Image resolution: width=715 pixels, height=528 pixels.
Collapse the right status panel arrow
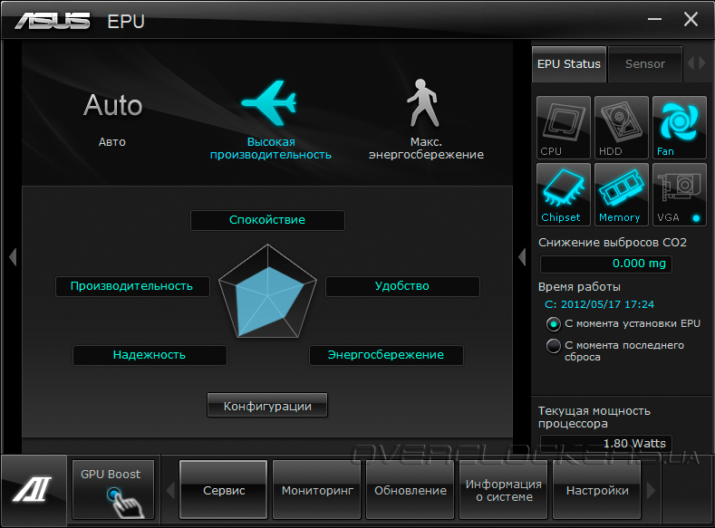[x=522, y=257]
